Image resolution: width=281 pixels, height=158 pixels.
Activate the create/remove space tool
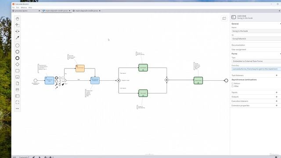click(18, 31)
